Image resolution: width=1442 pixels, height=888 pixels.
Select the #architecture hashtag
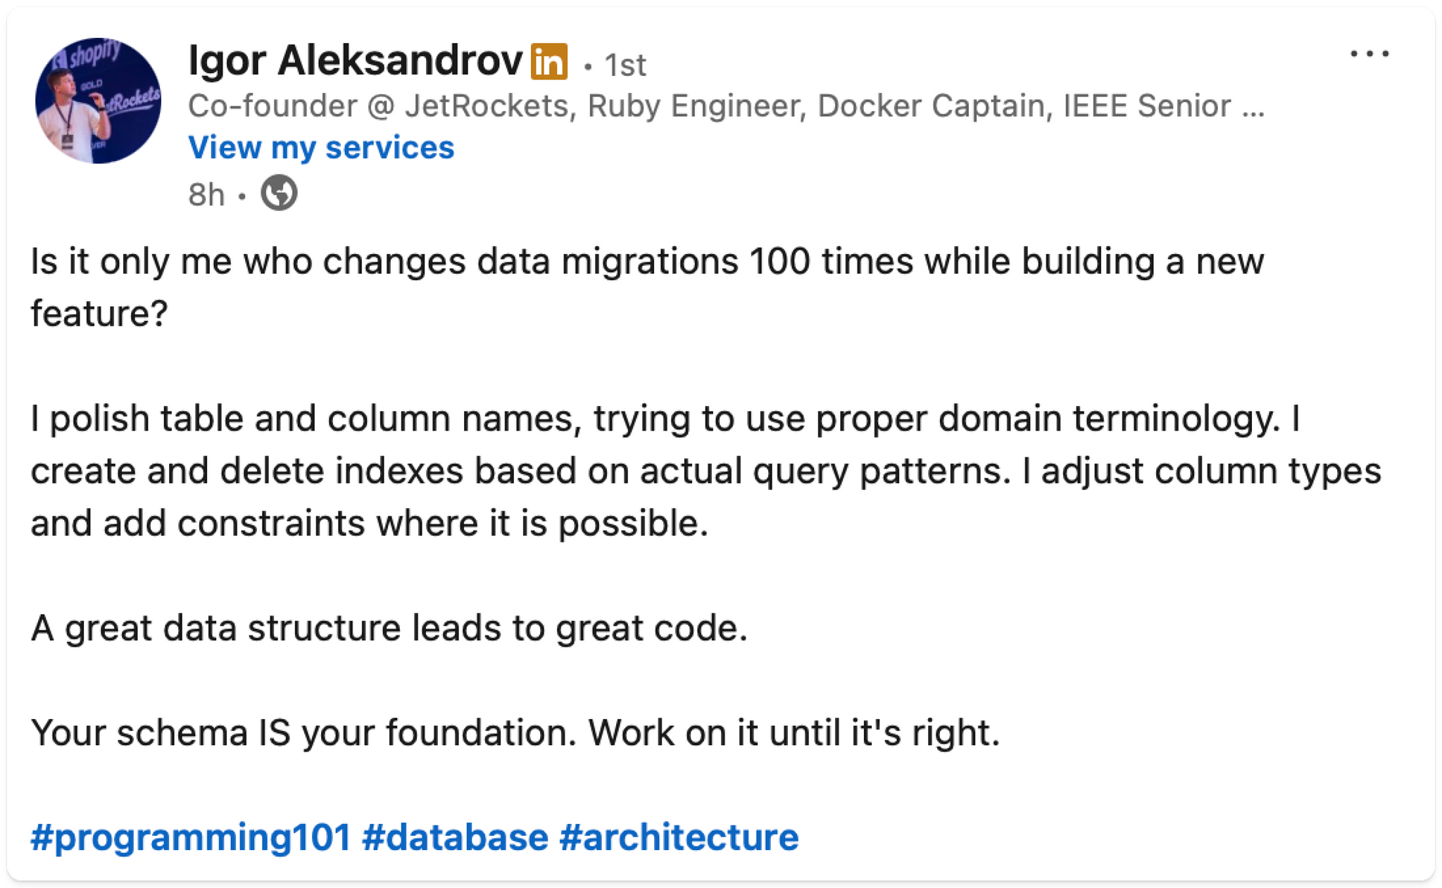tap(679, 837)
